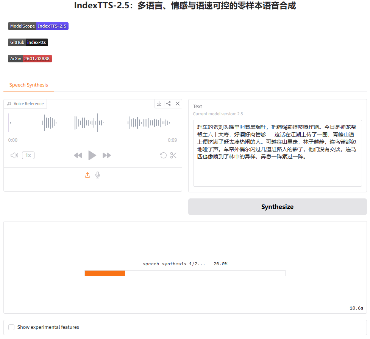Remove the voice reference audio clip
The image size is (370, 339).
tap(178, 104)
